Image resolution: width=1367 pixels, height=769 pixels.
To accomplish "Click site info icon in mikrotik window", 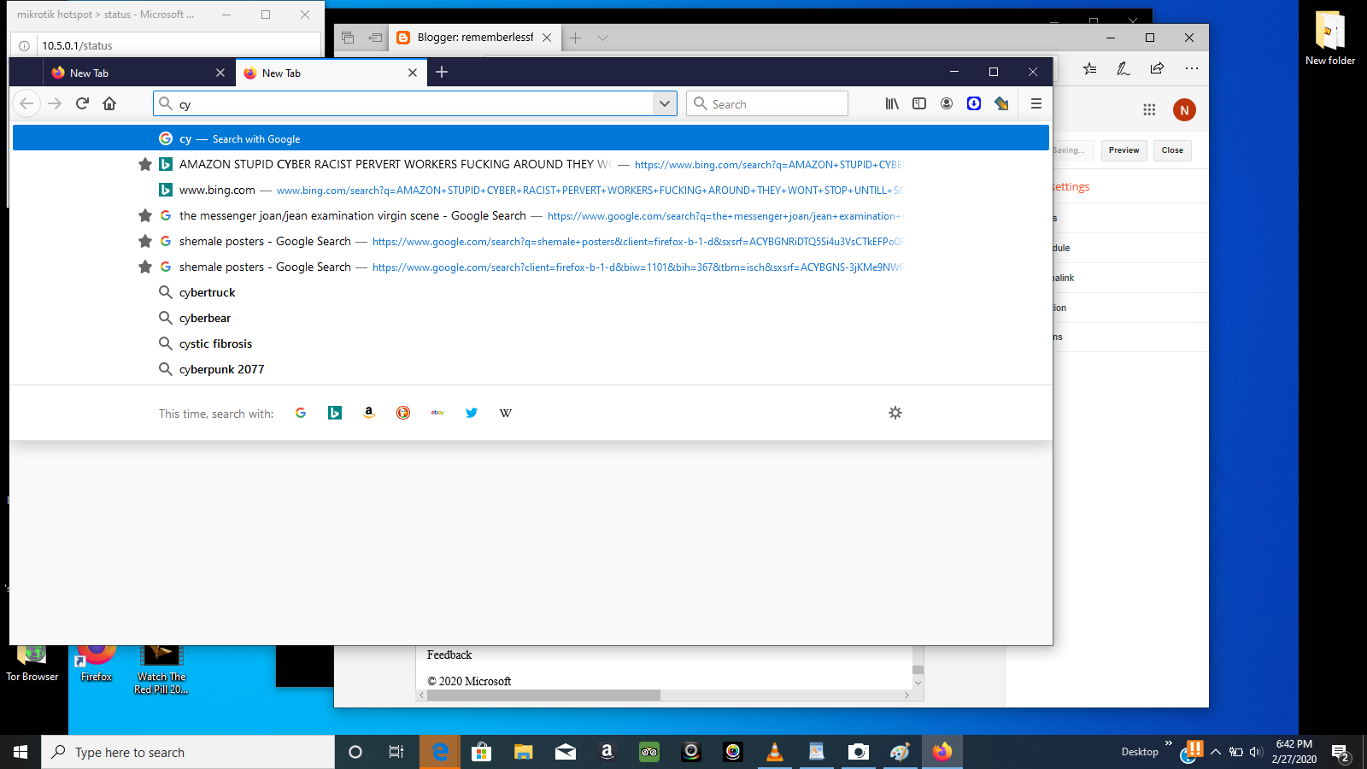I will pos(24,45).
